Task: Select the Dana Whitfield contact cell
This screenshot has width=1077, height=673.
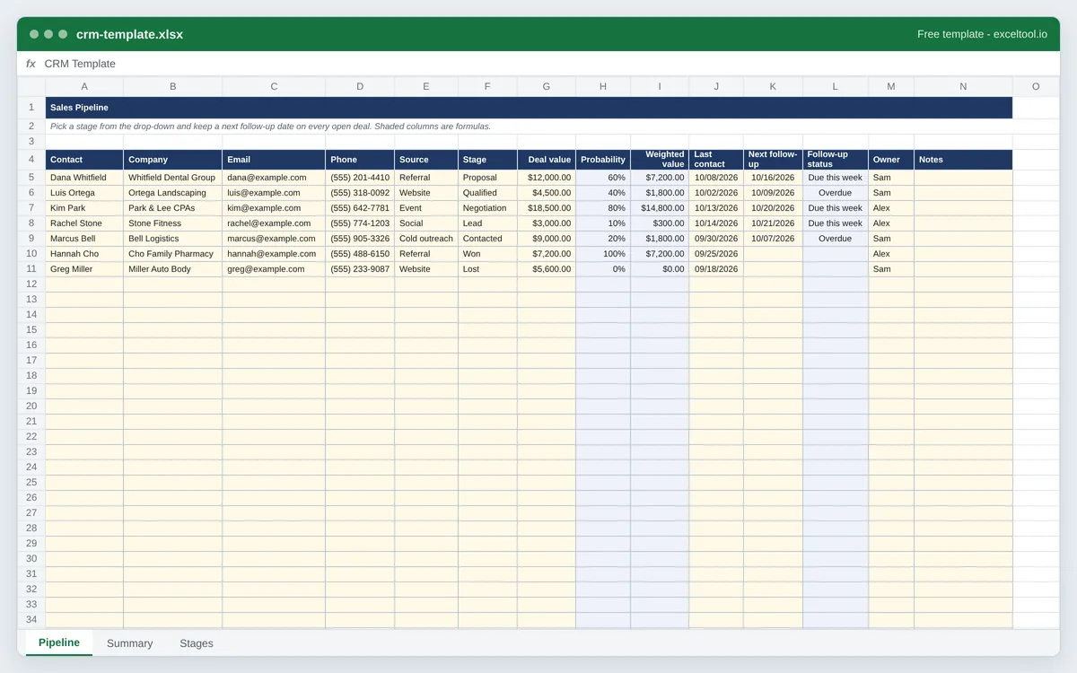Action: pyautogui.click(x=84, y=178)
